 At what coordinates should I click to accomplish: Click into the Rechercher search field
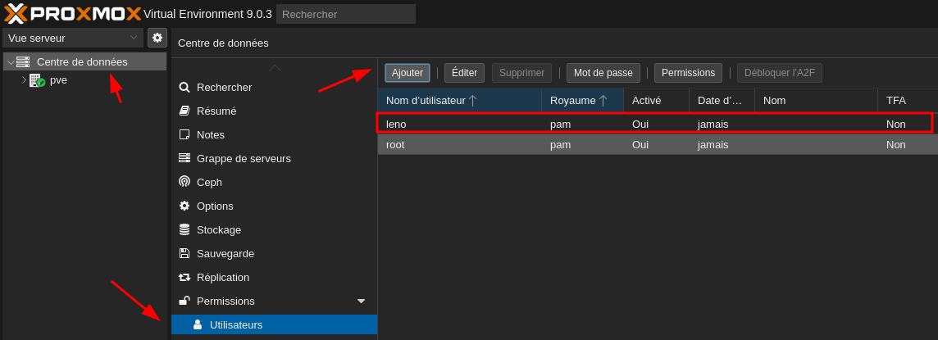[345, 14]
